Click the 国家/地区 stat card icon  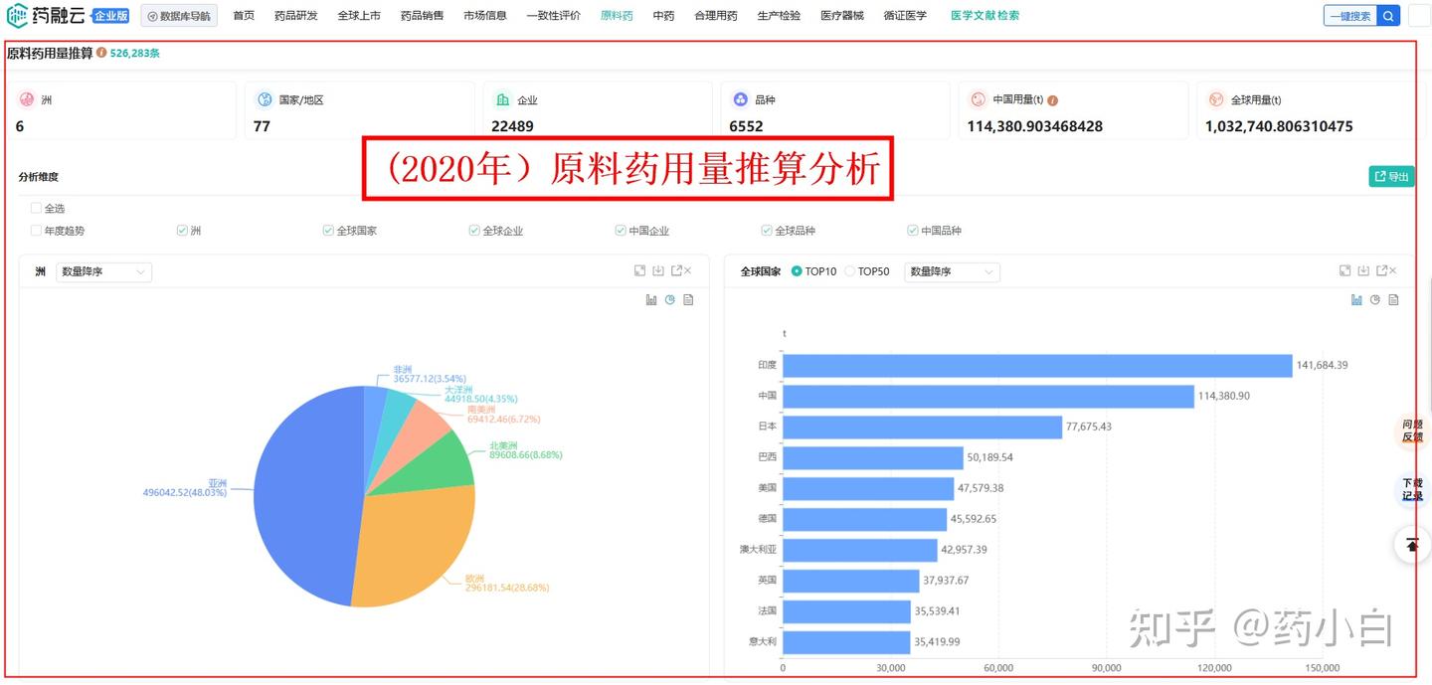[x=265, y=99]
